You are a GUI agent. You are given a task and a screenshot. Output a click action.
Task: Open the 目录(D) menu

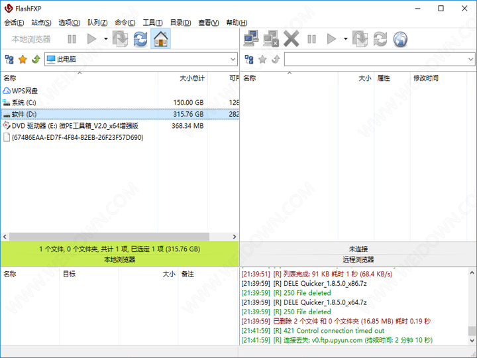coord(180,23)
